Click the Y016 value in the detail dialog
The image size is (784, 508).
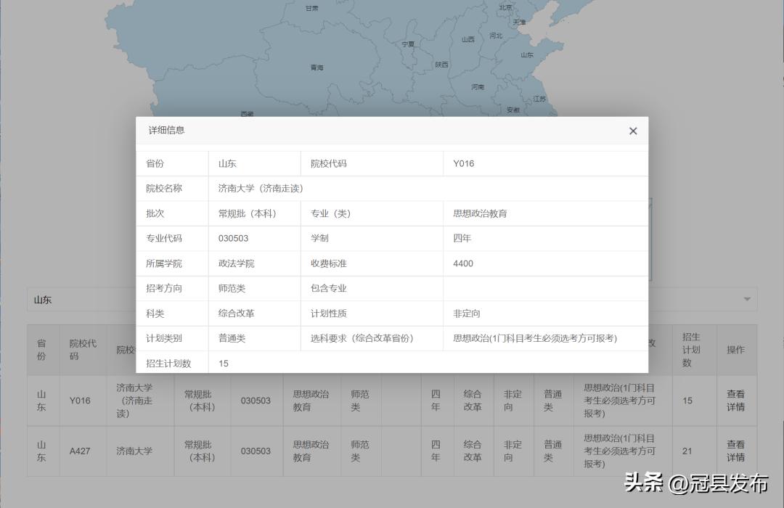click(x=463, y=163)
